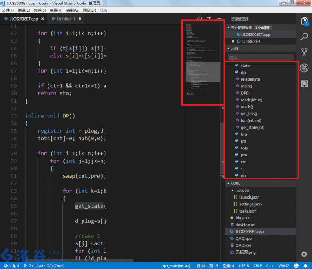
Task: Open the 文件(F) menu
Action: click(8, 10)
